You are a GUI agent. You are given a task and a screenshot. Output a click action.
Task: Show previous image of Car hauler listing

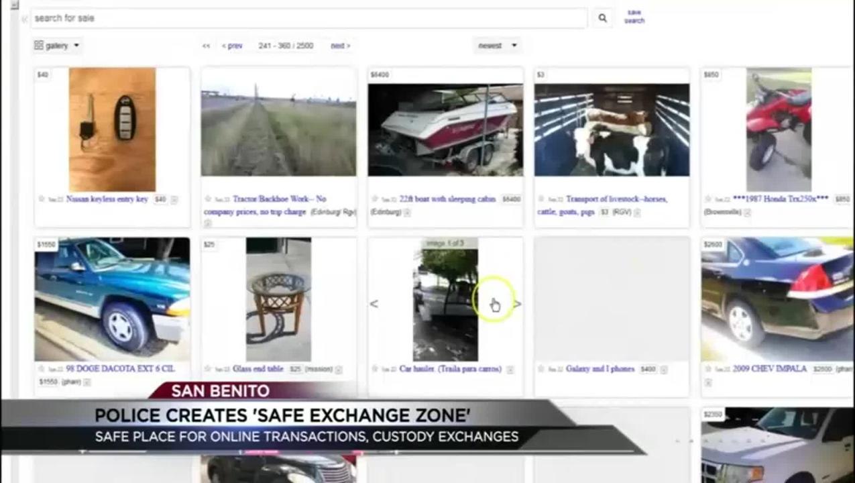[374, 304]
